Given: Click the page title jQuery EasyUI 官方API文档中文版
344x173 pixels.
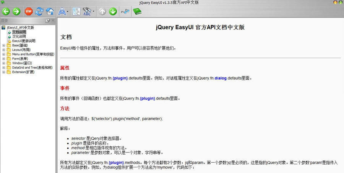Looking at the screenshot, I should click(x=200, y=27).
